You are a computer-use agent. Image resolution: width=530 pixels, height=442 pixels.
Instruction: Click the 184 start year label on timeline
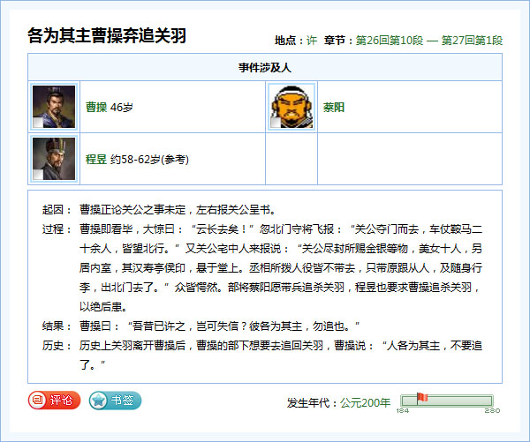(x=402, y=411)
